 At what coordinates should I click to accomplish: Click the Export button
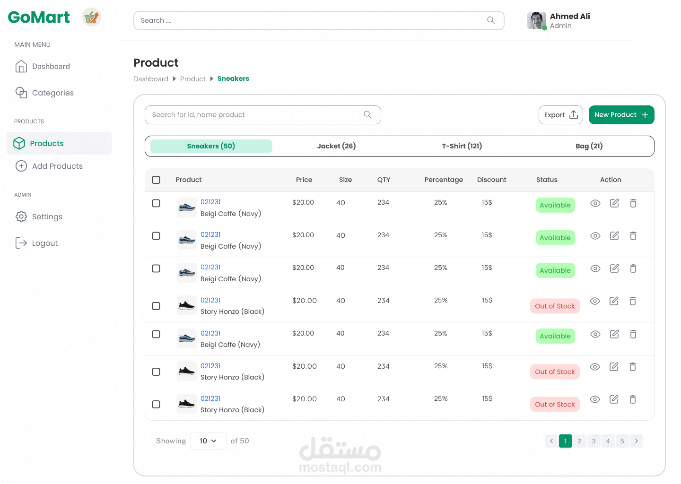[x=561, y=115]
